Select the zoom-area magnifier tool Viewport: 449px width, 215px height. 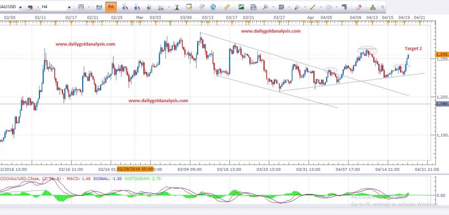point(160,7)
